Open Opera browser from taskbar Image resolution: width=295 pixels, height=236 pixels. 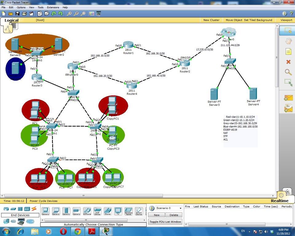pyautogui.click(x=63, y=231)
